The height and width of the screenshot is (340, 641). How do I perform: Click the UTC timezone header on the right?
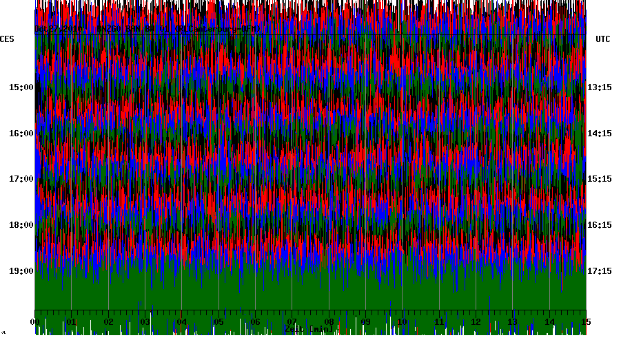[603, 39]
